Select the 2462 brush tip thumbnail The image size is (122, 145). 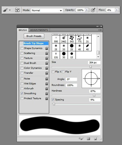coord(64,39)
